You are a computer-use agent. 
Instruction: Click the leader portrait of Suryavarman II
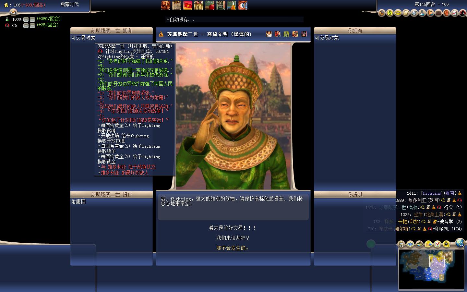pos(233,116)
